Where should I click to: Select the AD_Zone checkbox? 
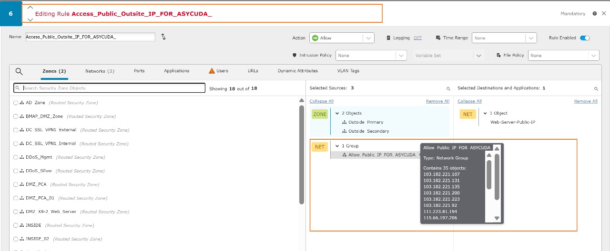[16, 103]
